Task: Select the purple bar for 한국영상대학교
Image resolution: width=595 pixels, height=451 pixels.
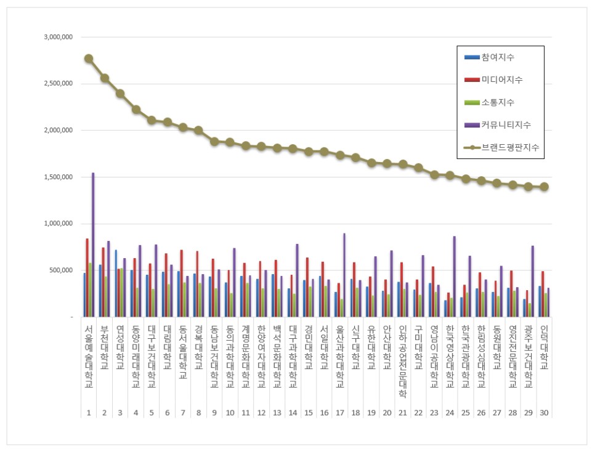Action: pos(454,277)
